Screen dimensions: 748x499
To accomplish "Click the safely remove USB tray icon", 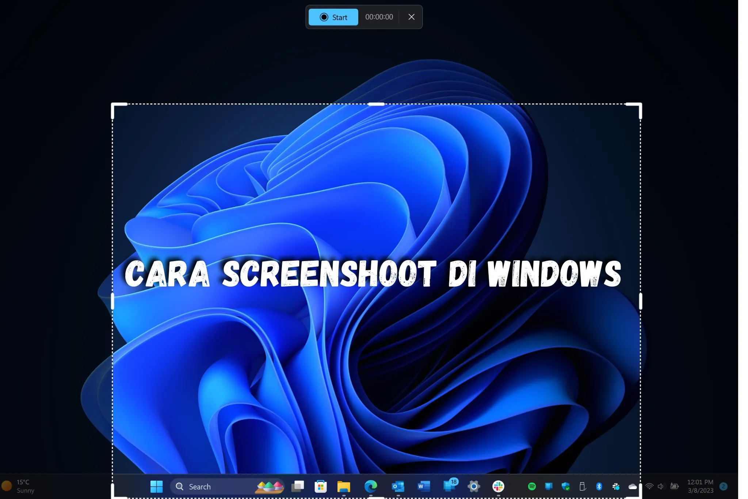I will coord(583,487).
